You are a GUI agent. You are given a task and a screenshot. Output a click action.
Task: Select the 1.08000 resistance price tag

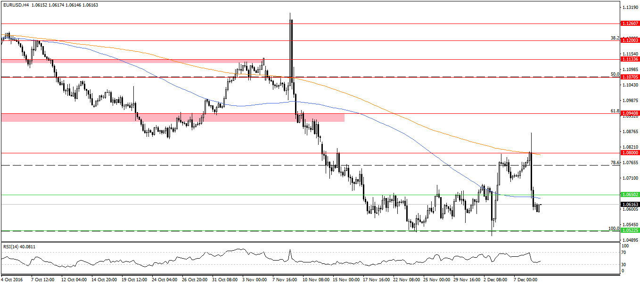coord(630,153)
